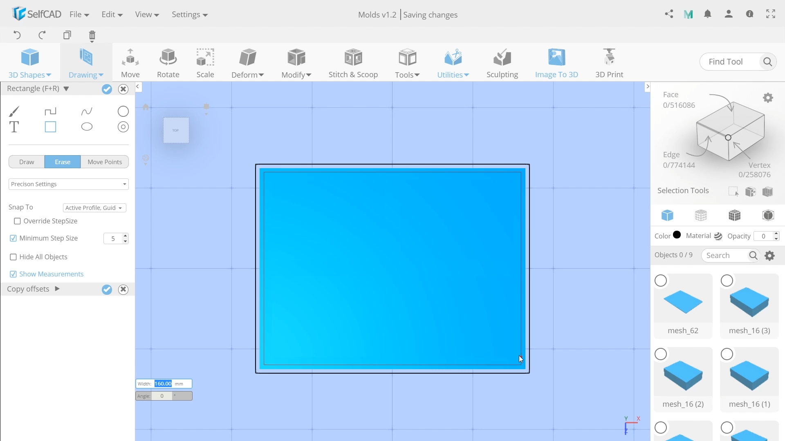Open the View menu
Viewport: 785px width, 441px height.
point(147,15)
